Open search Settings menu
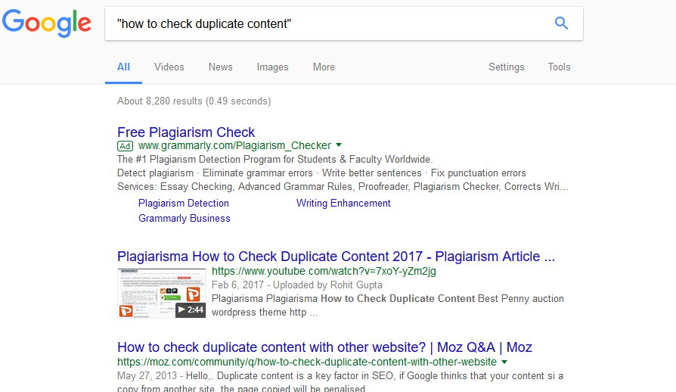Viewport: 676px width, 392px height. pos(506,67)
